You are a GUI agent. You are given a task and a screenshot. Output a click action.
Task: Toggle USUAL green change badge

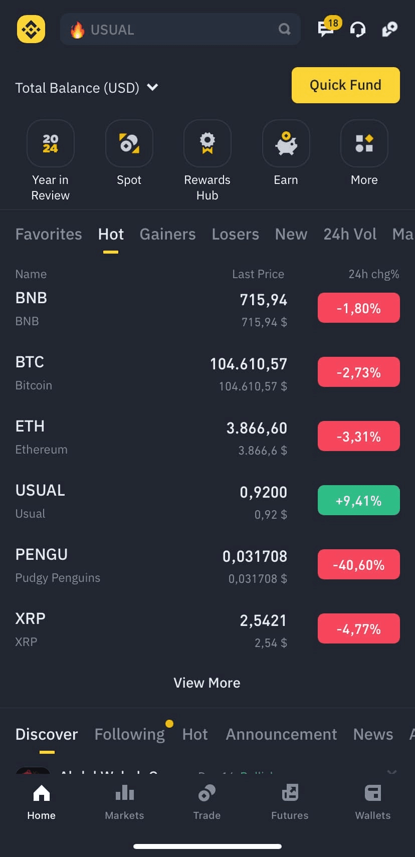click(x=358, y=501)
